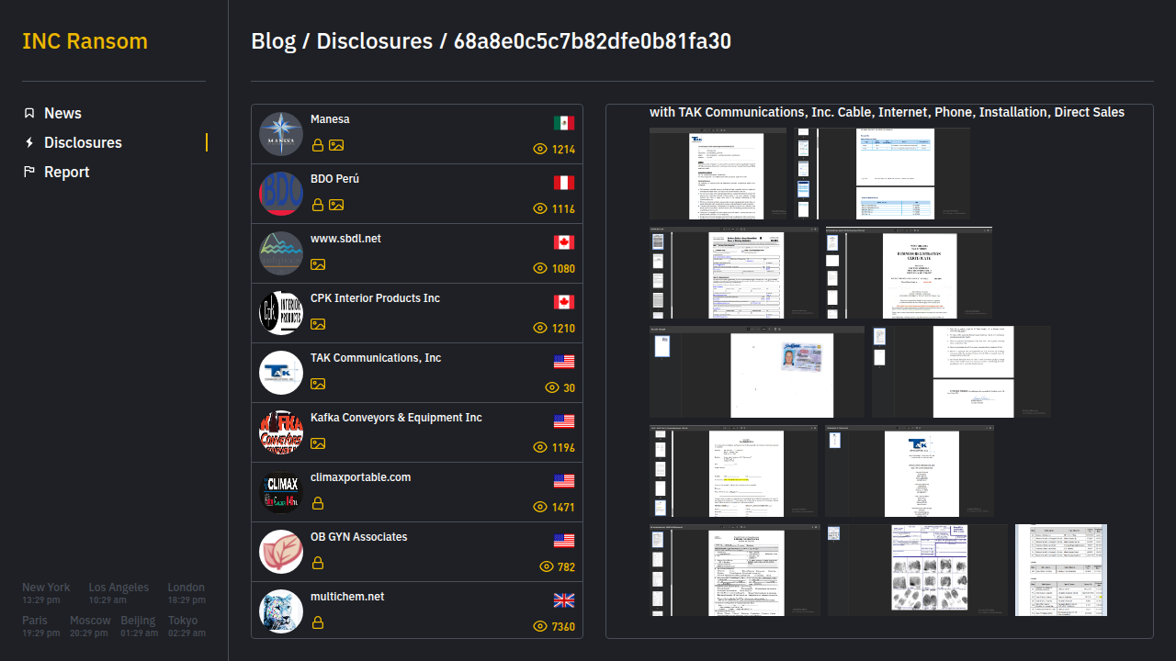Viewport: 1176px width, 661px height.
Task: Click the INC Ransom site title
Action: coord(85,41)
